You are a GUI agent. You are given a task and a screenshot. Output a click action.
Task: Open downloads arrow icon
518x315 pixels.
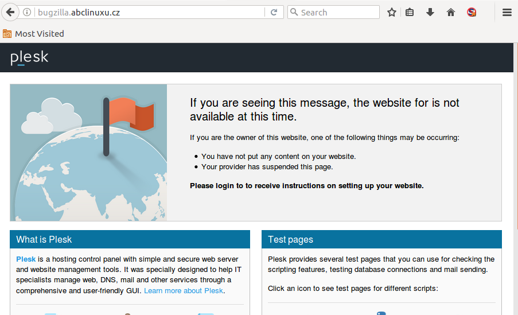[x=430, y=12]
